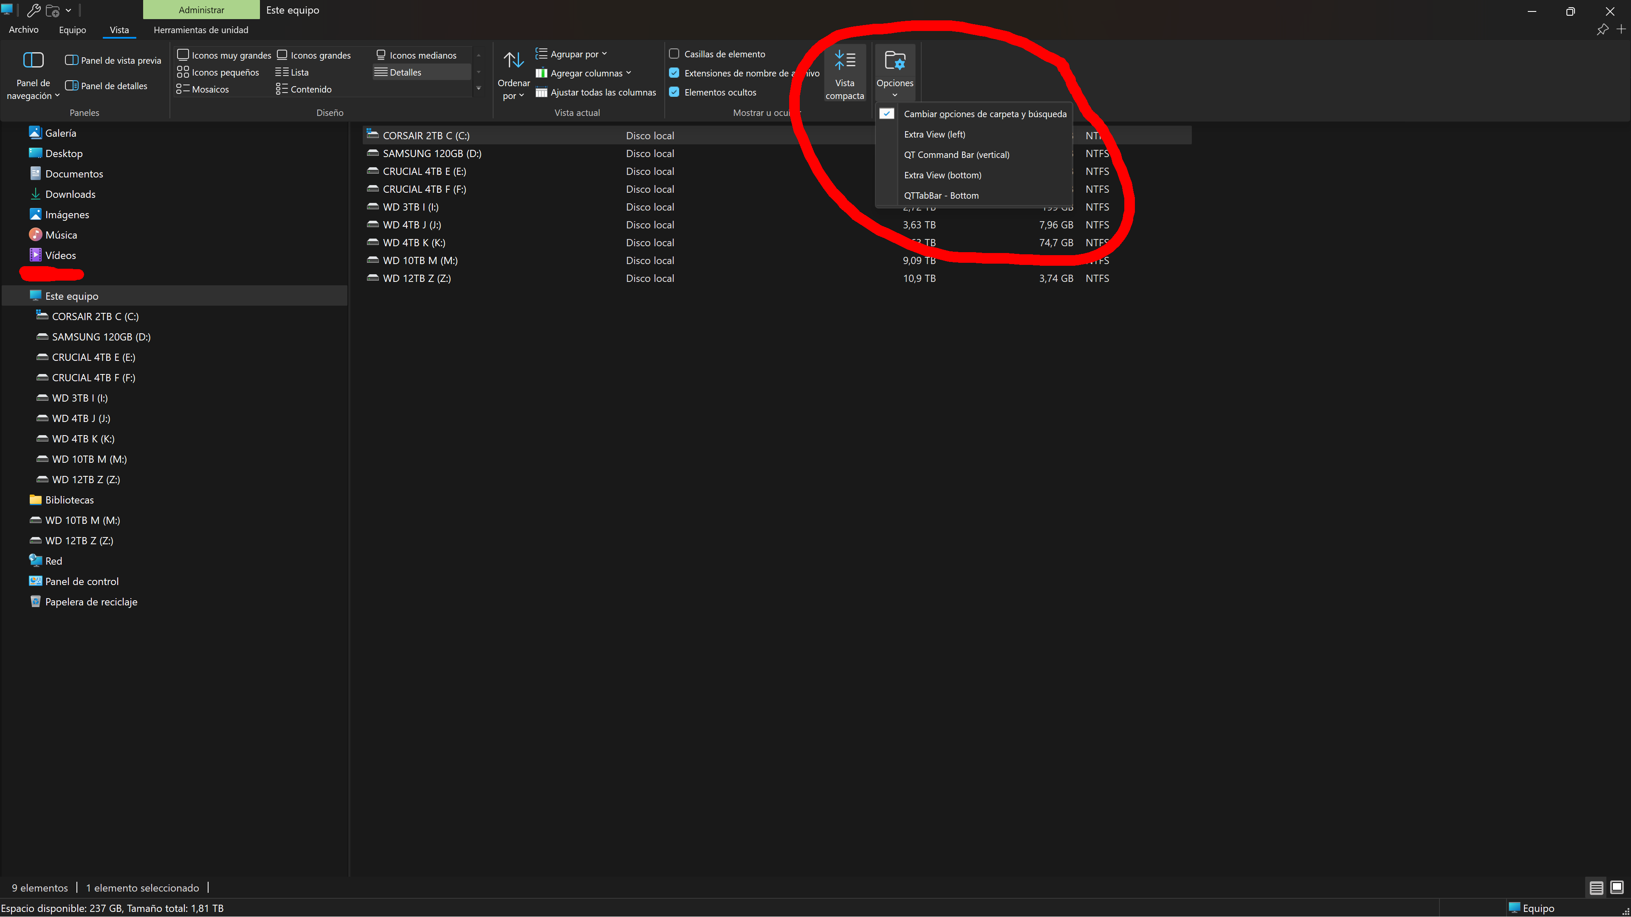Expand the Agrupar por dropdown
This screenshot has height=917, width=1631.
tap(571, 54)
